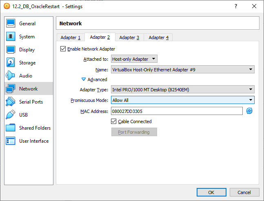Open the Attached to dropdown
The image size is (264, 201).
[134, 60]
